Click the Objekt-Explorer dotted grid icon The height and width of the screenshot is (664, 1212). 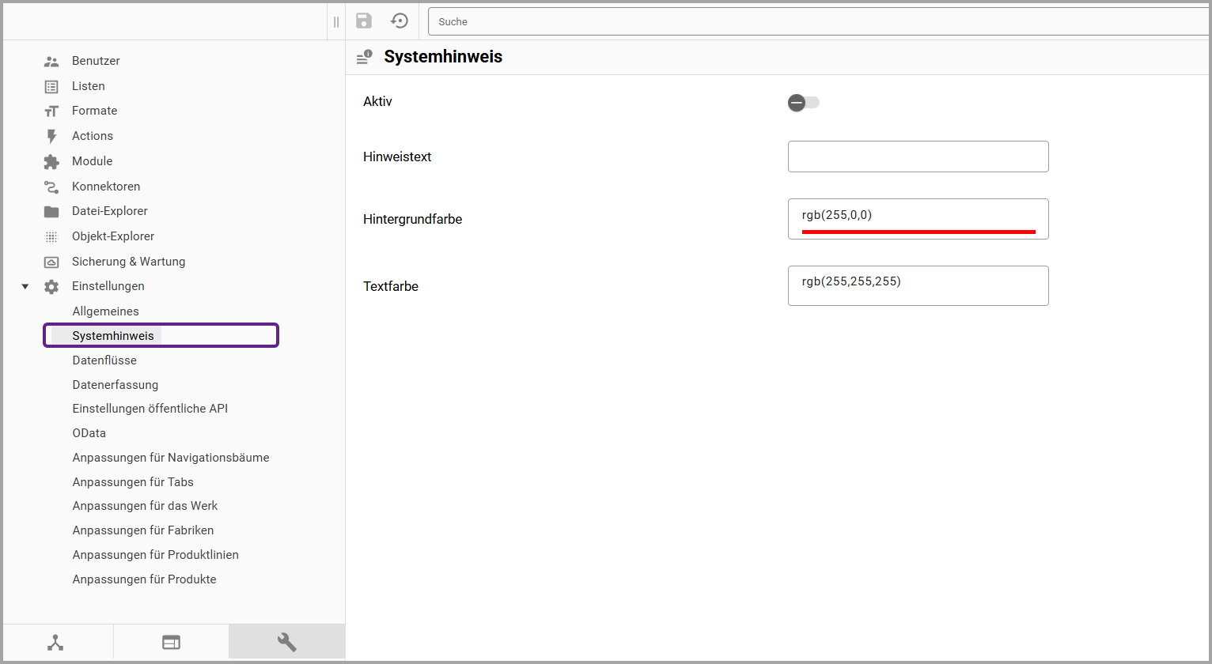51,237
